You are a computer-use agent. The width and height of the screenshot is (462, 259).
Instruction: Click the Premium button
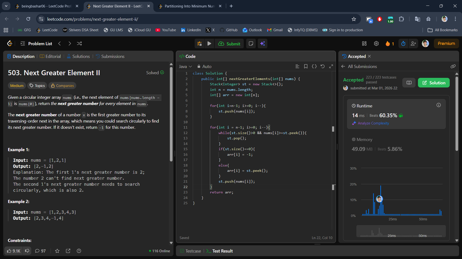point(446,43)
